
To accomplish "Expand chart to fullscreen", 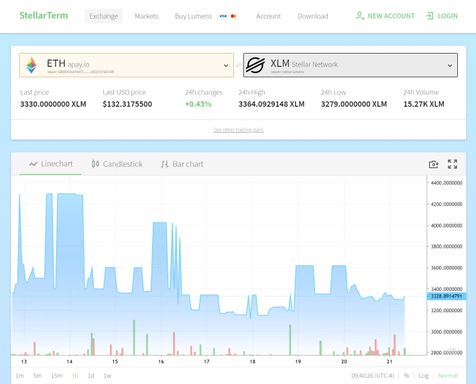I will (x=453, y=164).
